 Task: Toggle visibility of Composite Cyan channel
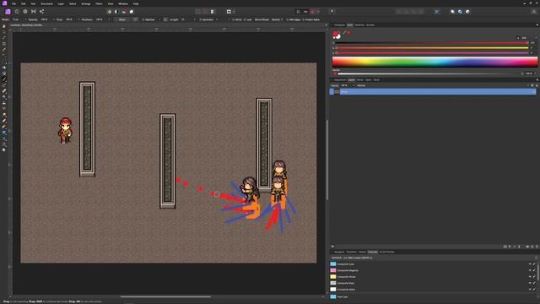(530, 264)
